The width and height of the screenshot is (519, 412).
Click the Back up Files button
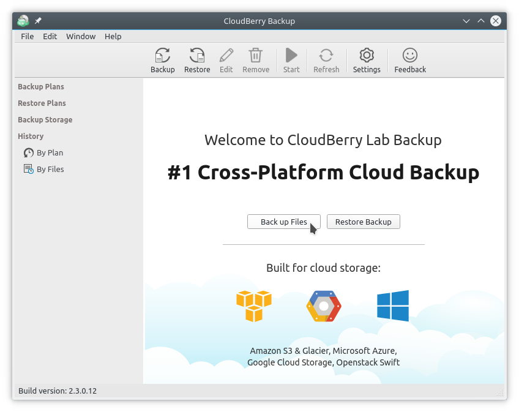[283, 222]
